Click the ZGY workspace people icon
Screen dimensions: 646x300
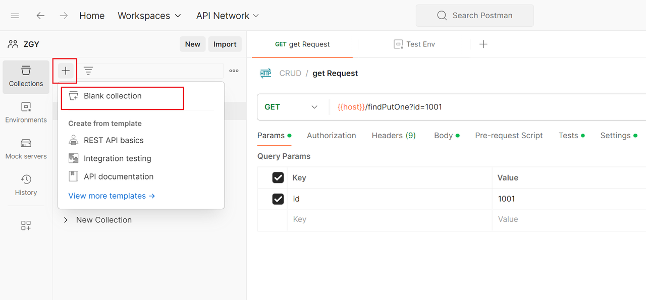click(x=13, y=44)
